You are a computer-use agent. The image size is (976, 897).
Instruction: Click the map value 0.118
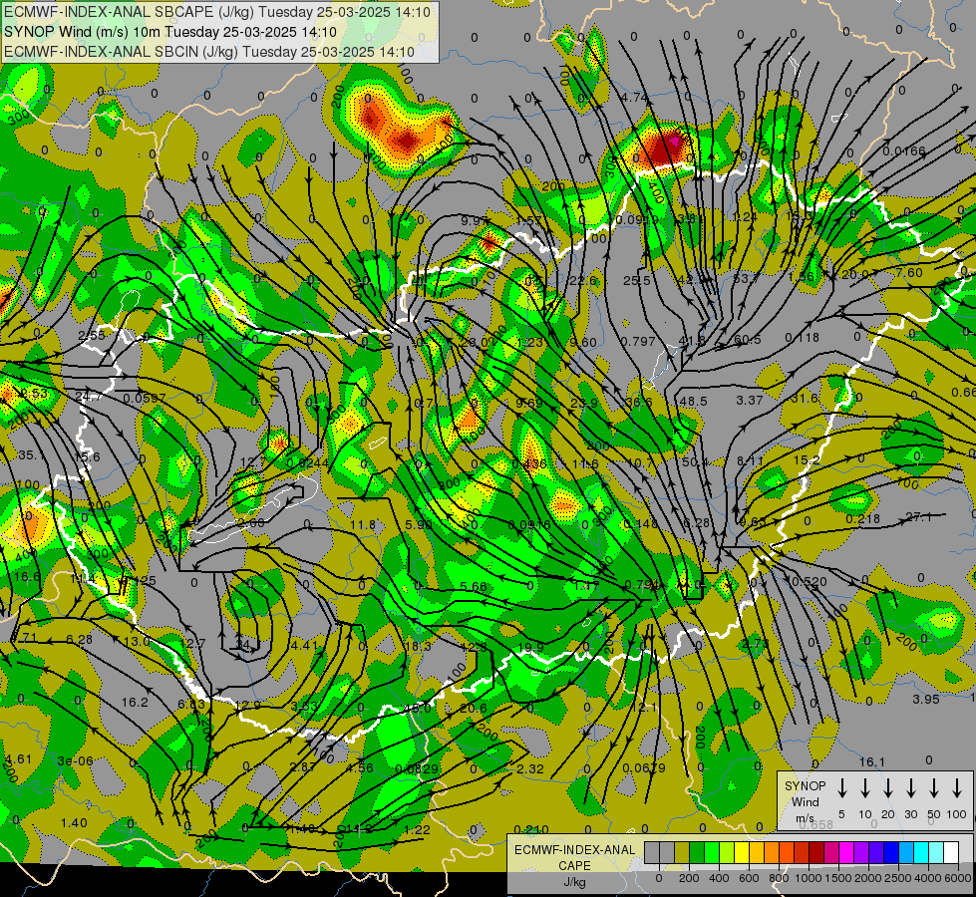click(x=802, y=338)
